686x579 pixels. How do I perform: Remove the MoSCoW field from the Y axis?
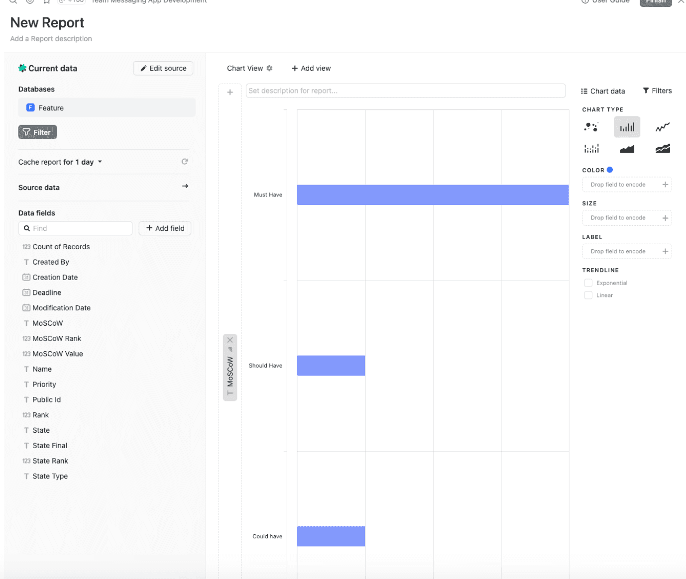[230, 339]
